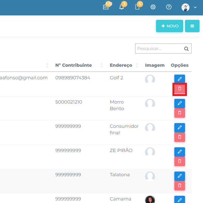Delete the ZE PIRÃO row
The width and height of the screenshot is (203, 203).
click(x=179, y=161)
